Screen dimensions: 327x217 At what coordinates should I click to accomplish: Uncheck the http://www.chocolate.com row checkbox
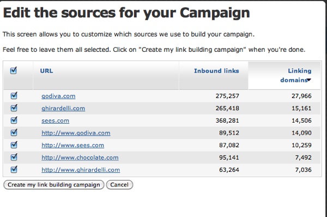(x=14, y=157)
